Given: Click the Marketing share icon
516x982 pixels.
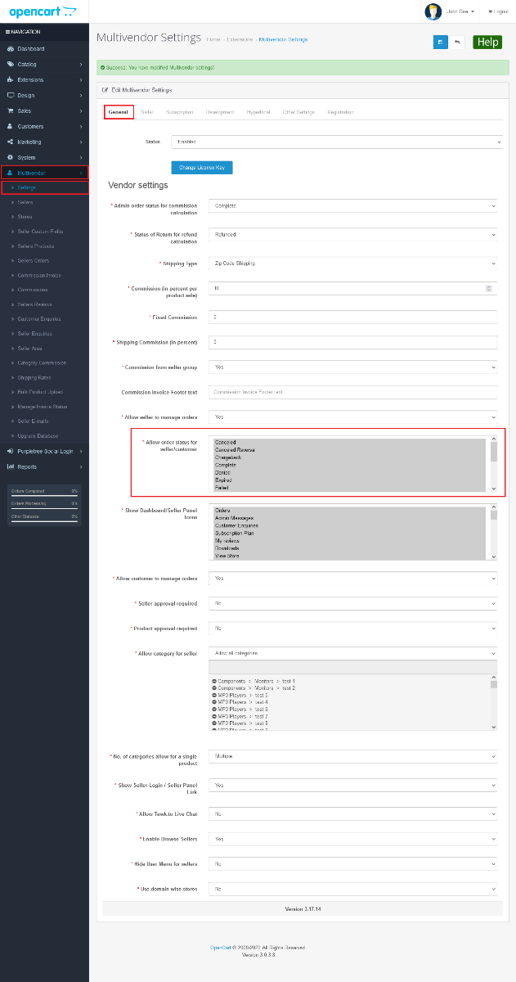Looking at the screenshot, I should pyautogui.click(x=10, y=142).
